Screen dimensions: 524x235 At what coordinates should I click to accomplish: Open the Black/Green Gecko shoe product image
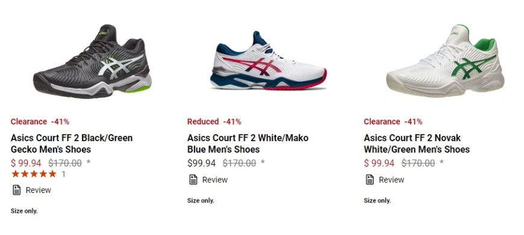[92, 61]
